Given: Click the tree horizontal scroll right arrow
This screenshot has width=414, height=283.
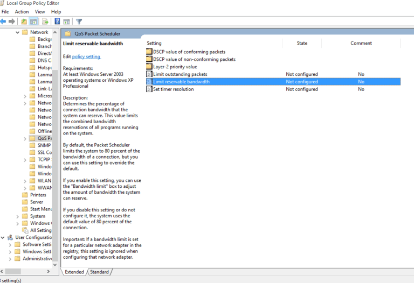Looking at the screenshot, I should (x=49, y=271).
